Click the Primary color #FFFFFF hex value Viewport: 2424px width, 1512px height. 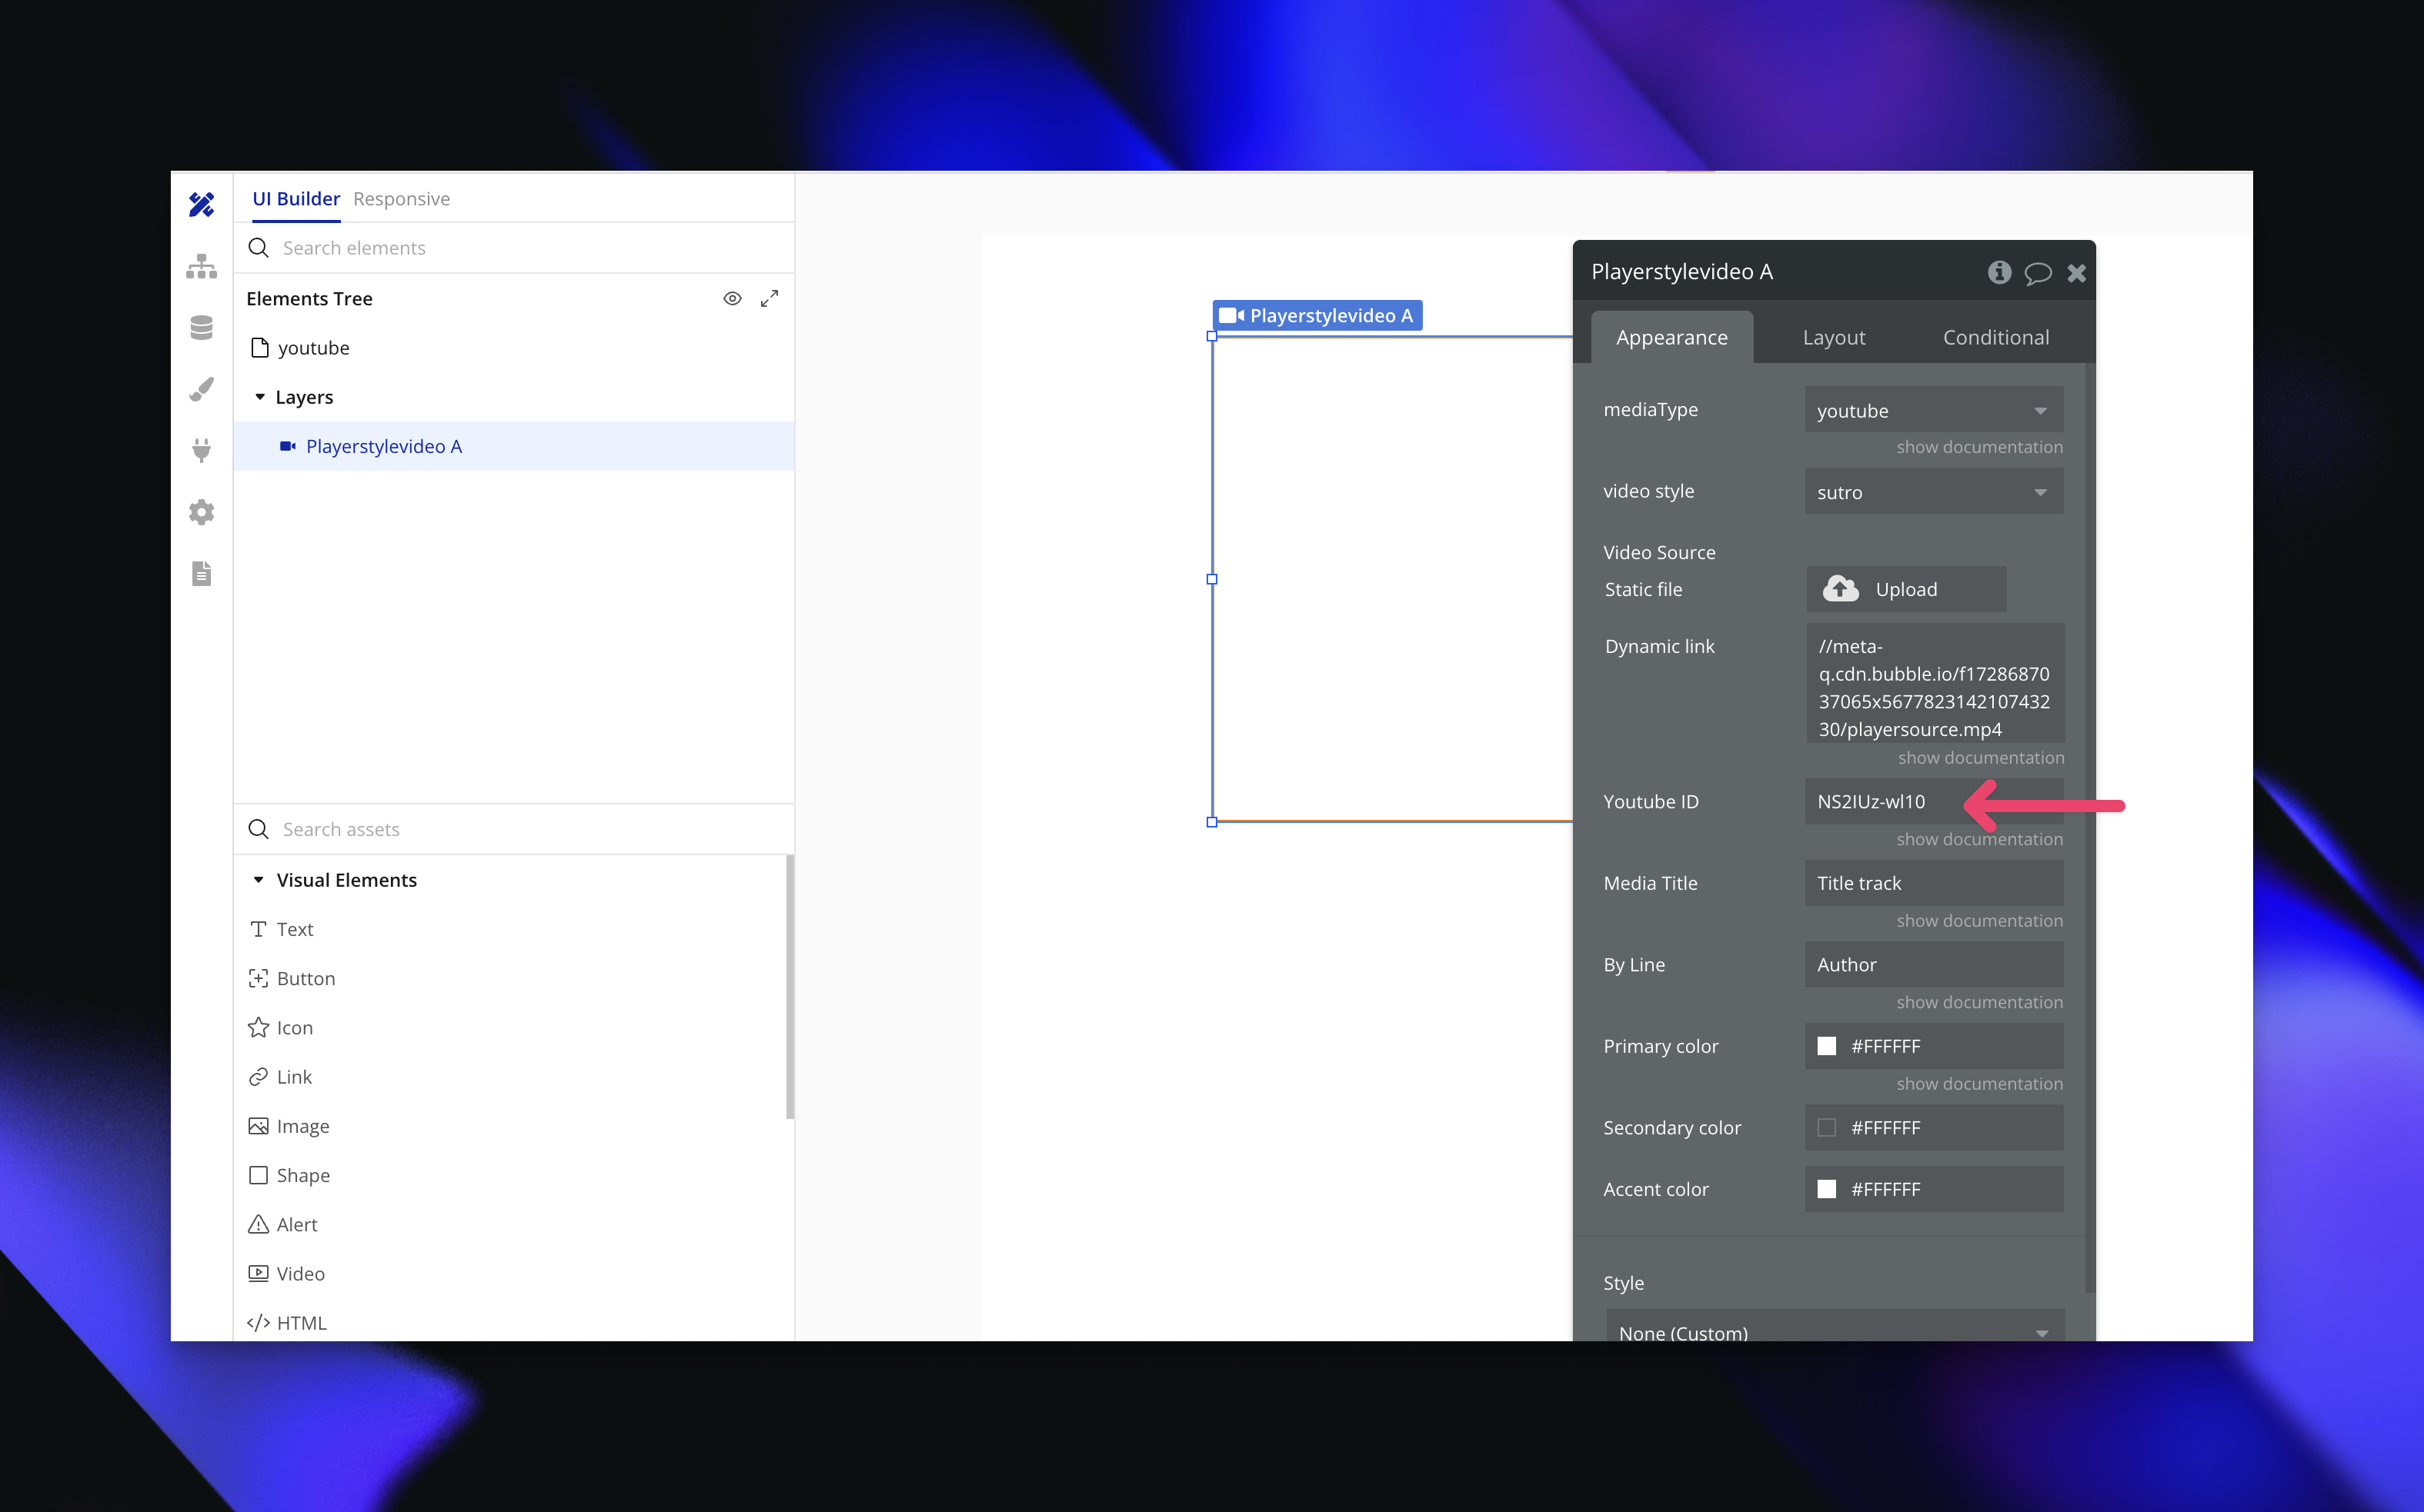(x=1886, y=1046)
